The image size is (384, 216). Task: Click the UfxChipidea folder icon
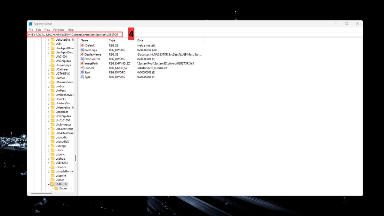[x=52, y=61]
